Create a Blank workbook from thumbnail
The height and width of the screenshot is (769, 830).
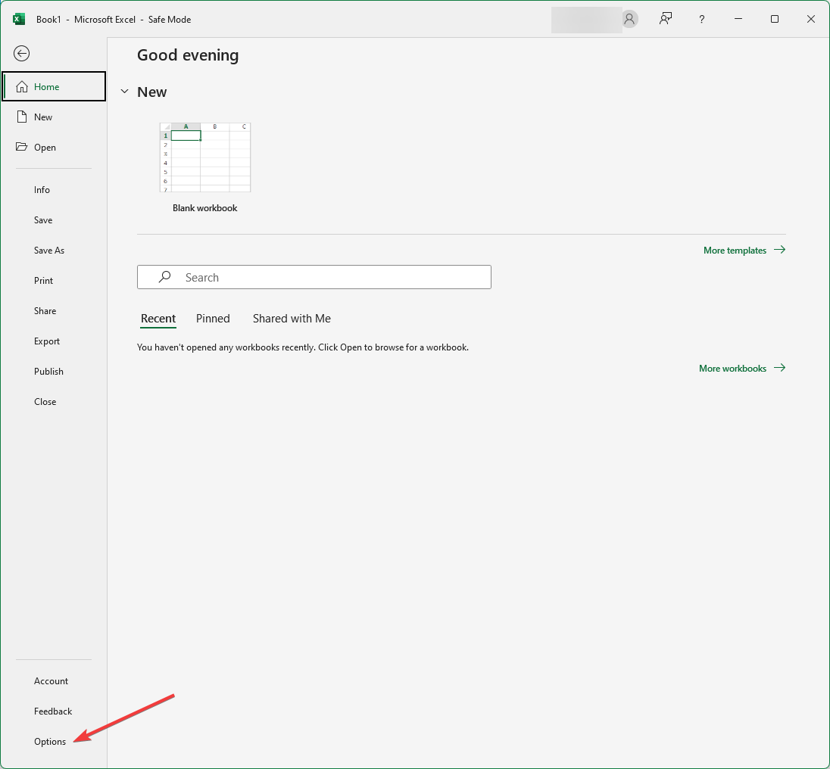coord(205,157)
